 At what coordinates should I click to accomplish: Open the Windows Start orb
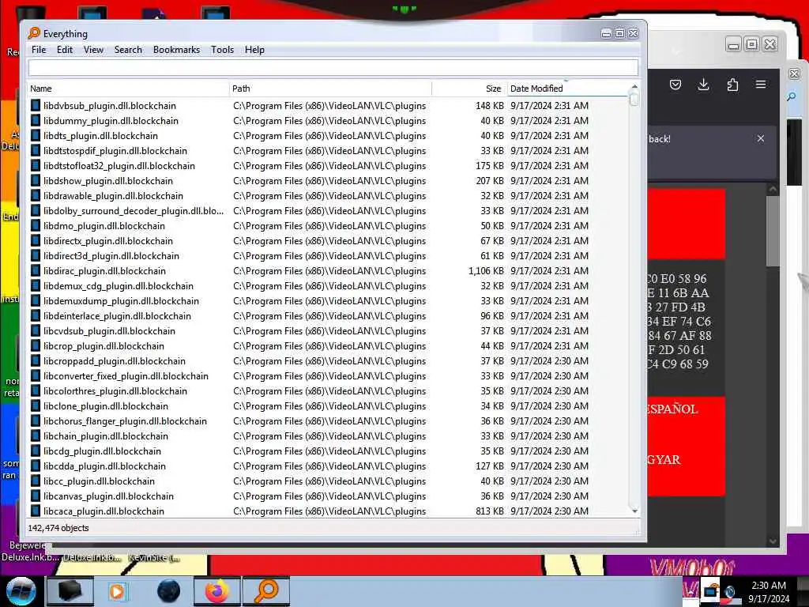pyautogui.click(x=21, y=591)
